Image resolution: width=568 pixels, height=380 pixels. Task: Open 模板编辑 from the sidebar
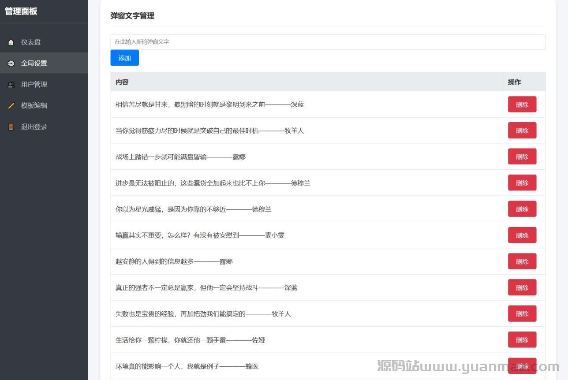[34, 106]
